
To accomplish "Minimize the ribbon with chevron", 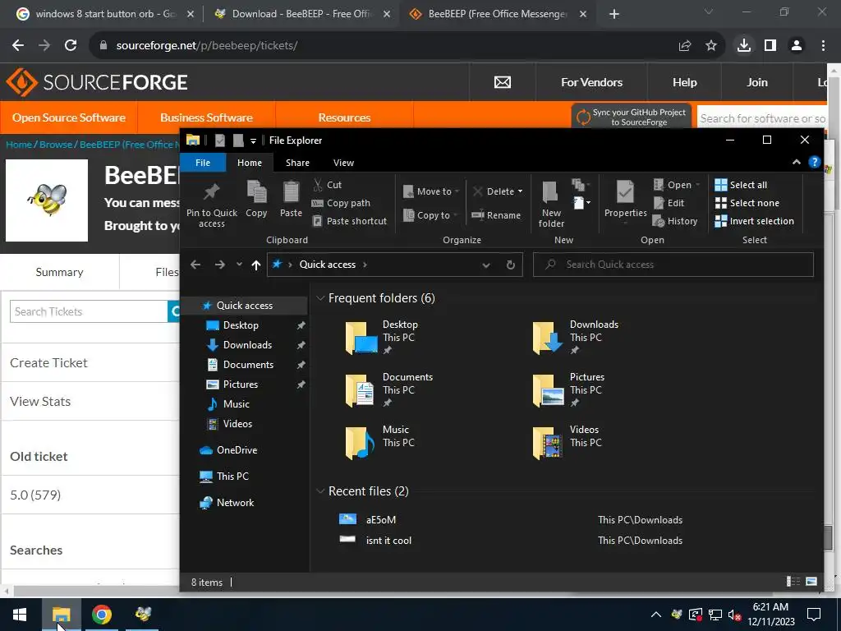I will point(797,162).
